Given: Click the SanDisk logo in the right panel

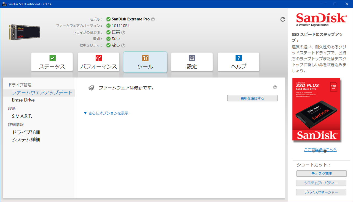Looking at the screenshot, I should tap(321, 20).
